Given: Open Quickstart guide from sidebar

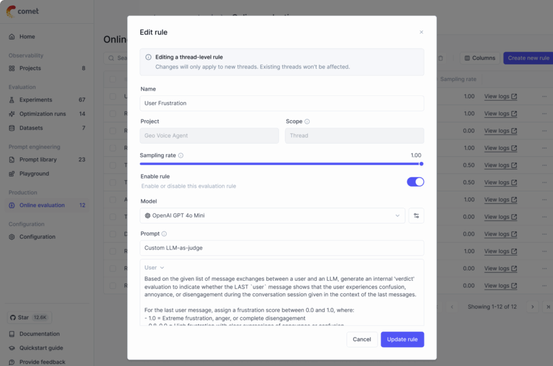Looking at the screenshot, I should point(41,348).
